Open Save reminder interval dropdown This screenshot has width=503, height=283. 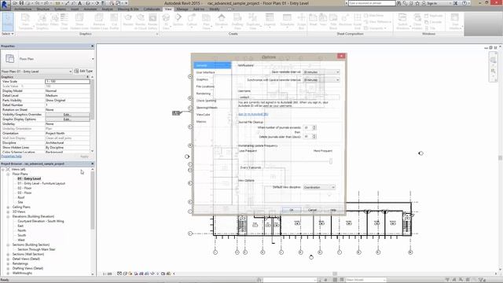321,72
